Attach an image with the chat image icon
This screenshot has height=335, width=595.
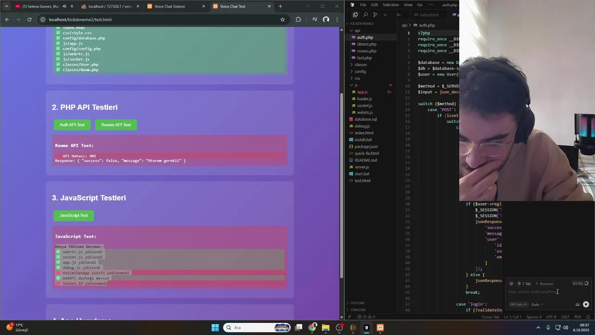click(x=577, y=304)
